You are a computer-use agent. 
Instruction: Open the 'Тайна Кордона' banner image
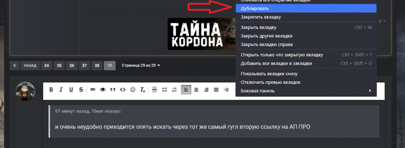pos(202,34)
